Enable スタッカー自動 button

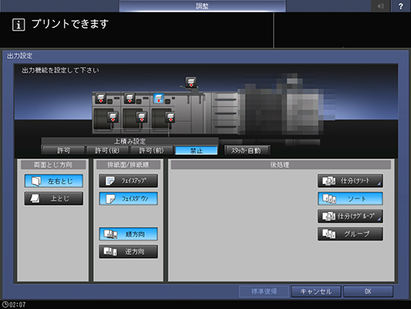[x=247, y=151]
